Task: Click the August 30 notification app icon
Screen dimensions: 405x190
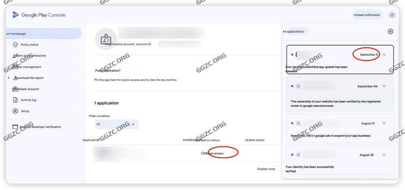Action: [298, 155]
